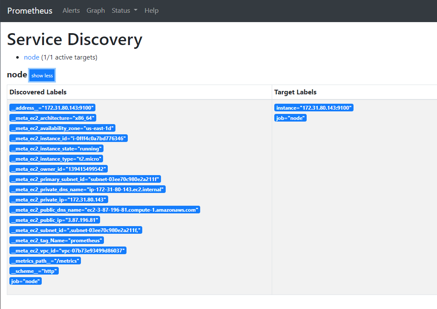Click the __address__ 172.31.80.143:9100 label

click(52, 108)
